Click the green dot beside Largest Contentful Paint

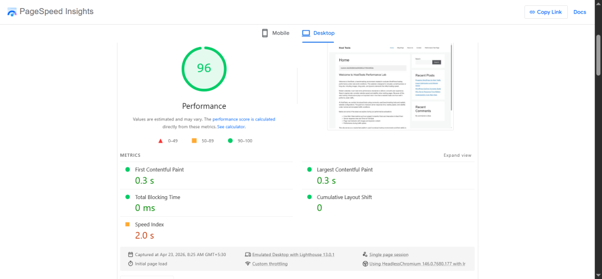[x=309, y=170]
